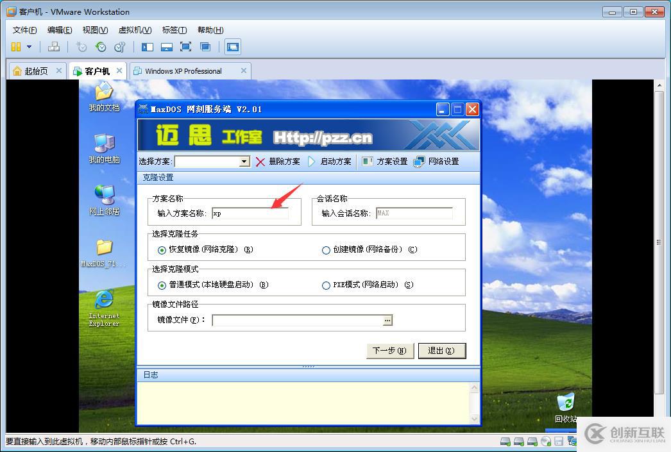Viewport: 671px width, 452px height.
Task: Select the 客户机 tab
Action: (x=97, y=71)
